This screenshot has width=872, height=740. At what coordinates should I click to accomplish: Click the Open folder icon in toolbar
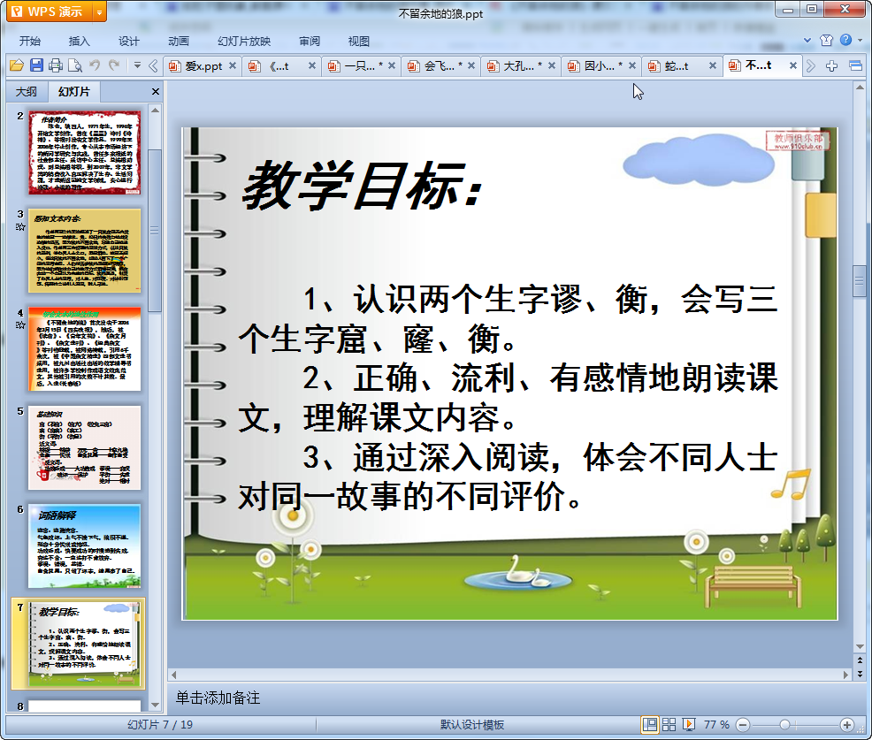tap(17, 65)
